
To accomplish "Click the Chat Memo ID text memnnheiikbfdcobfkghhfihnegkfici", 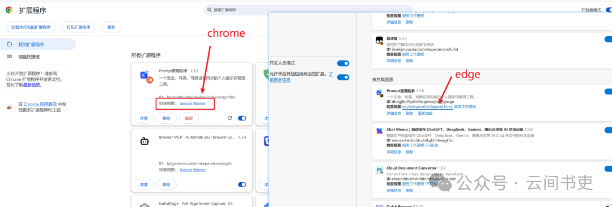I will point(422,140).
